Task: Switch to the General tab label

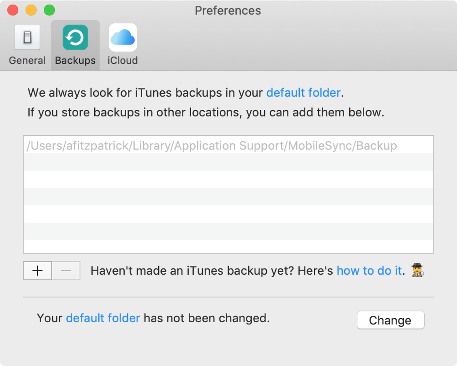Action: (27, 60)
